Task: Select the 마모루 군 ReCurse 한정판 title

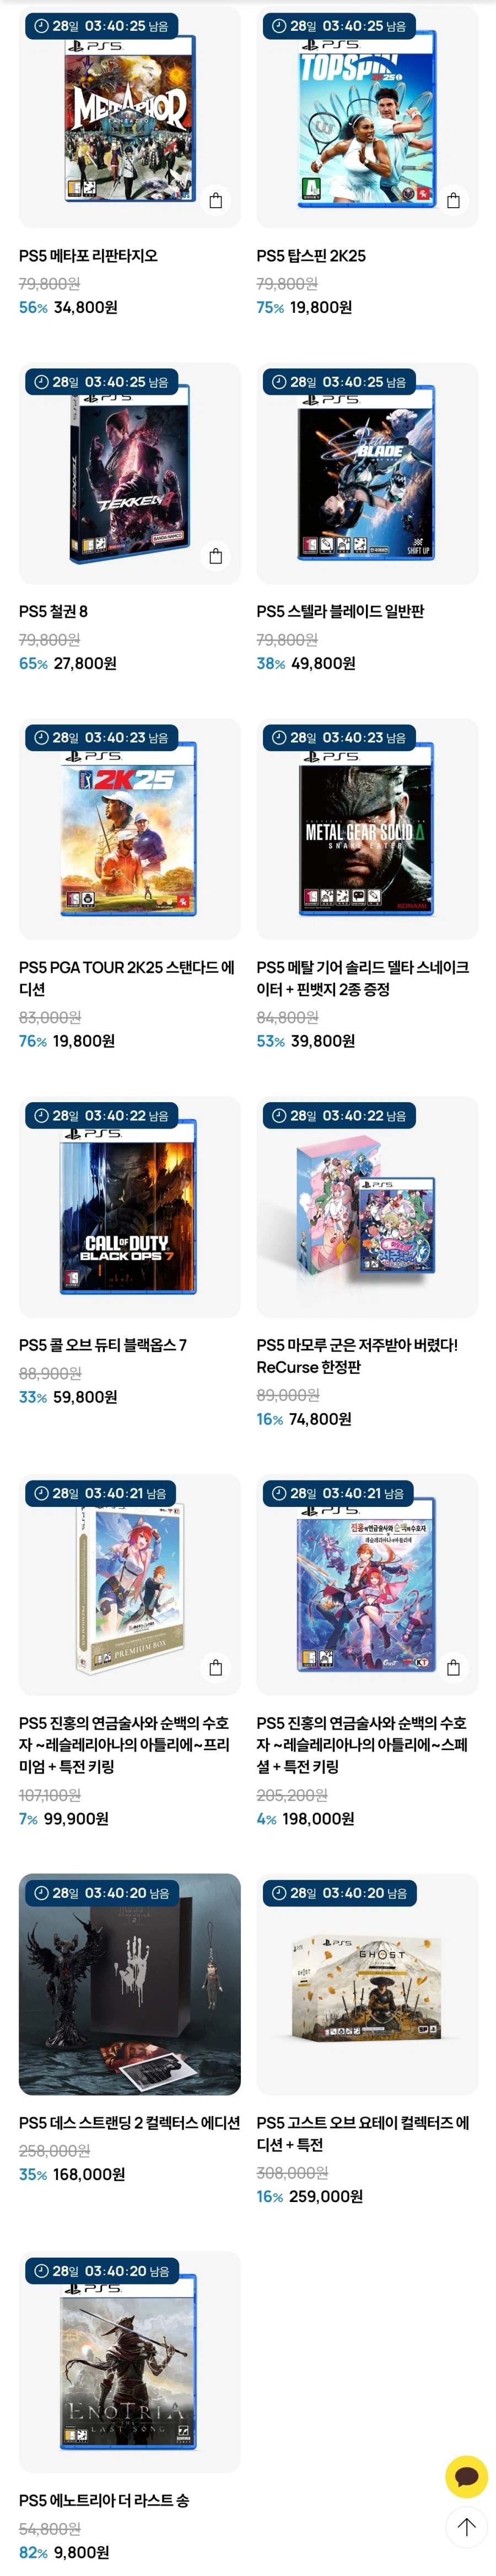Action: 357,1356
